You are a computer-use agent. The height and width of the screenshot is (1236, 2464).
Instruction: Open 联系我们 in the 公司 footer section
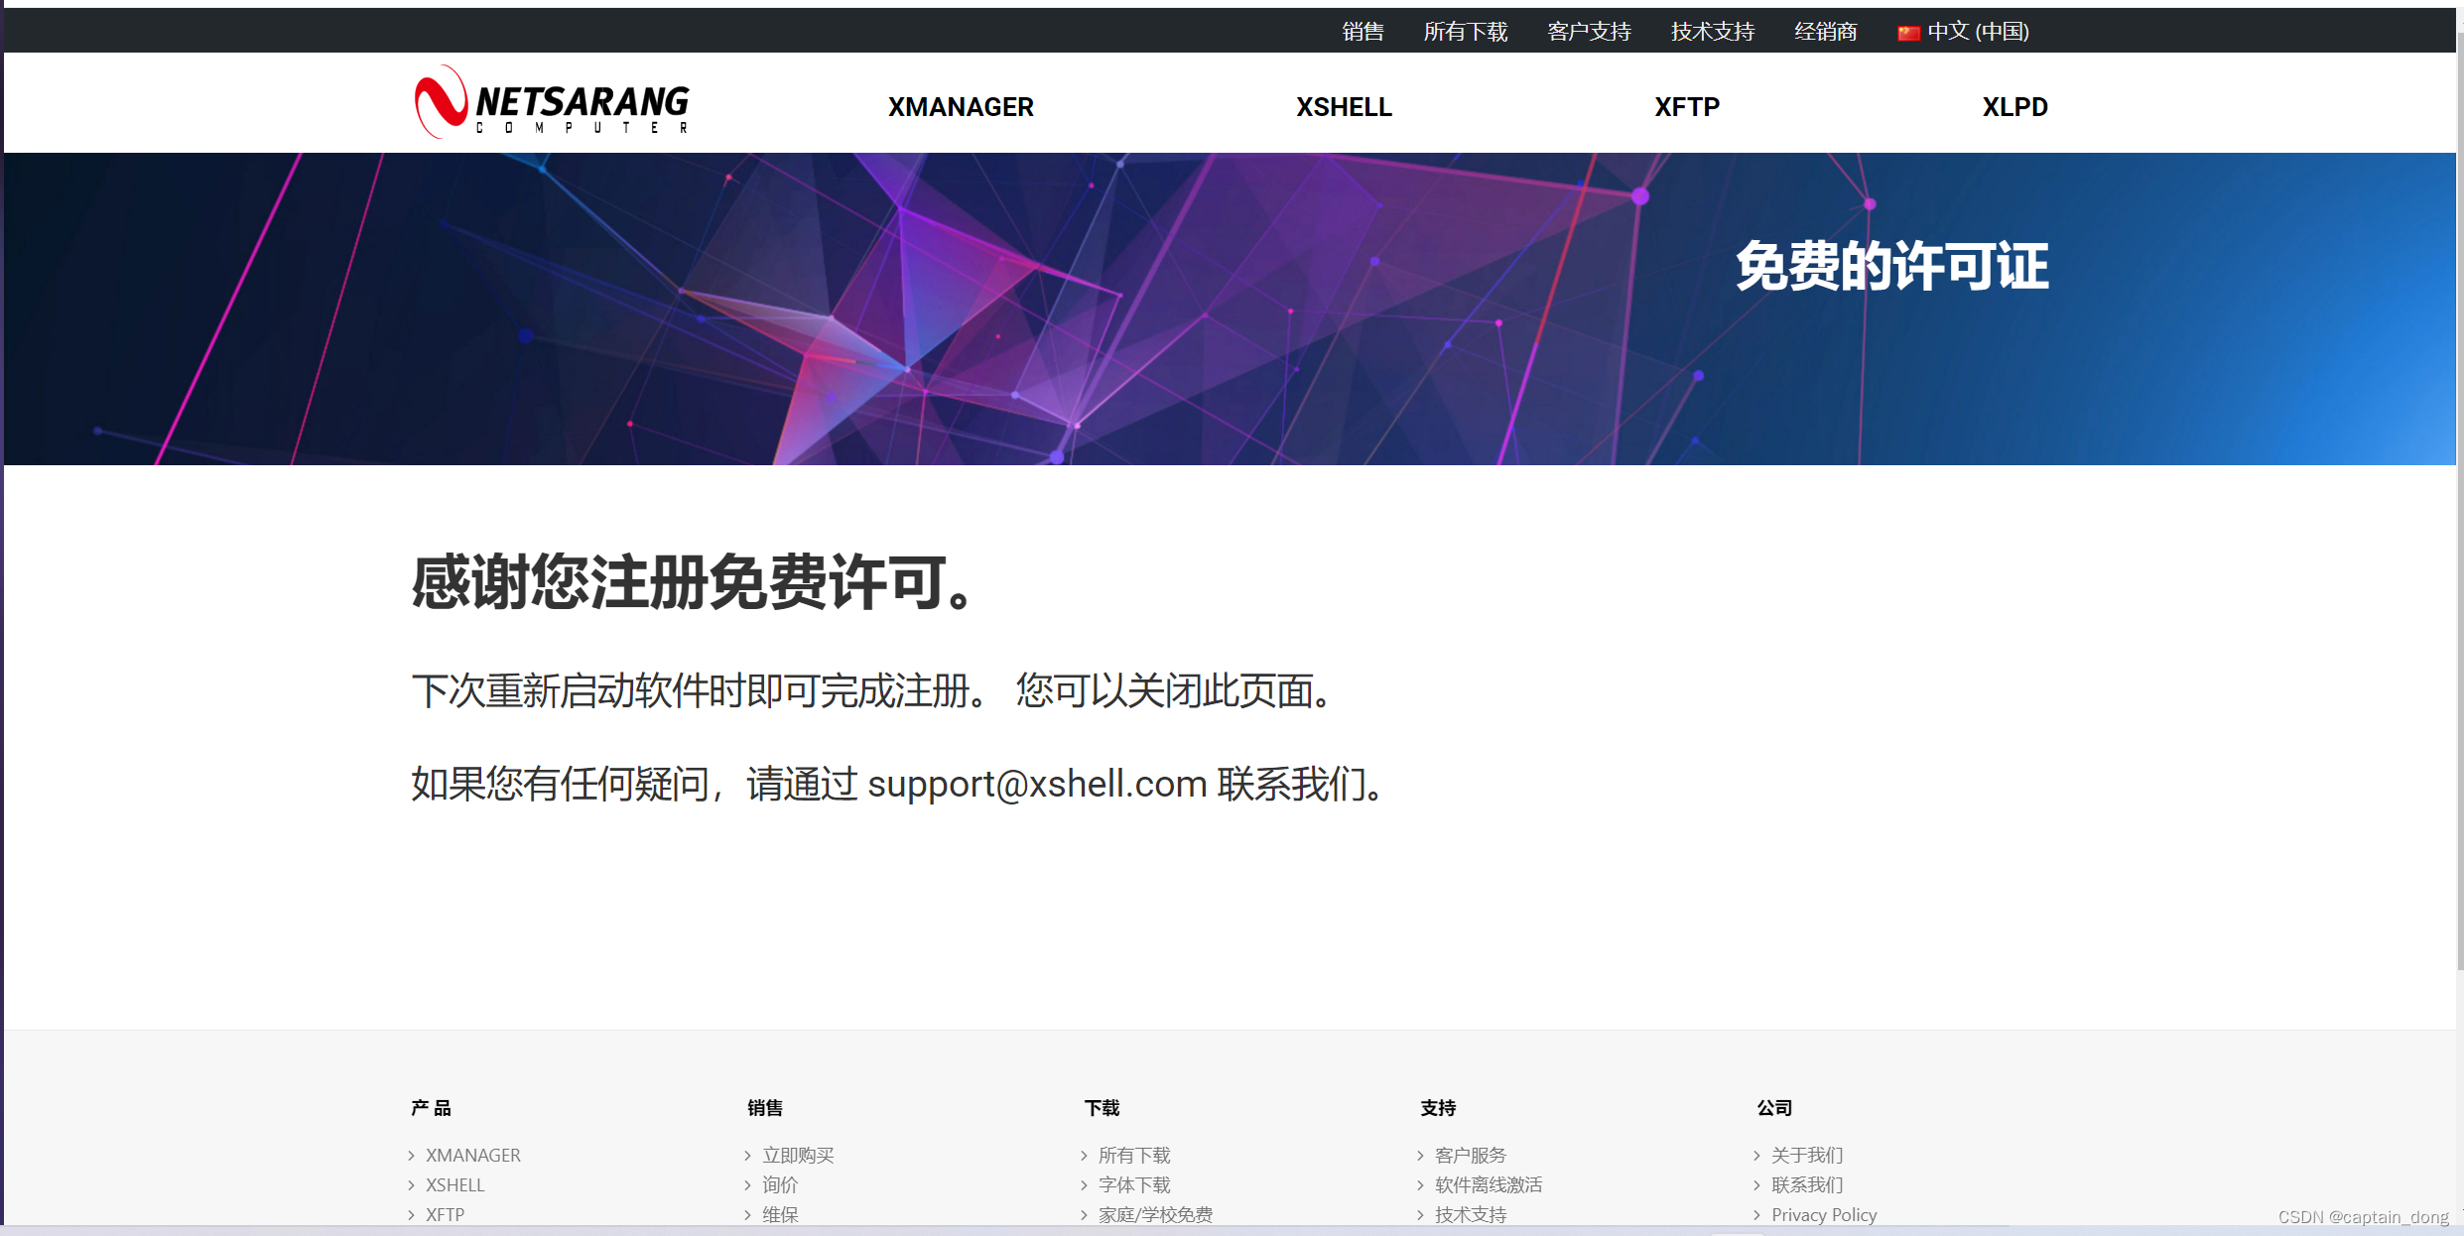tap(1806, 1184)
